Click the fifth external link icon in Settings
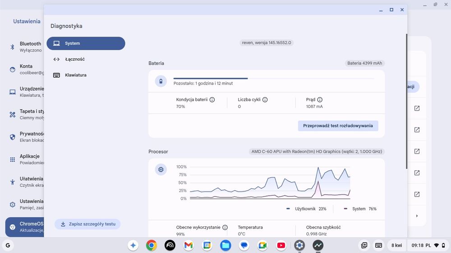The height and width of the screenshot is (253, 451). (x=417, y=195)
